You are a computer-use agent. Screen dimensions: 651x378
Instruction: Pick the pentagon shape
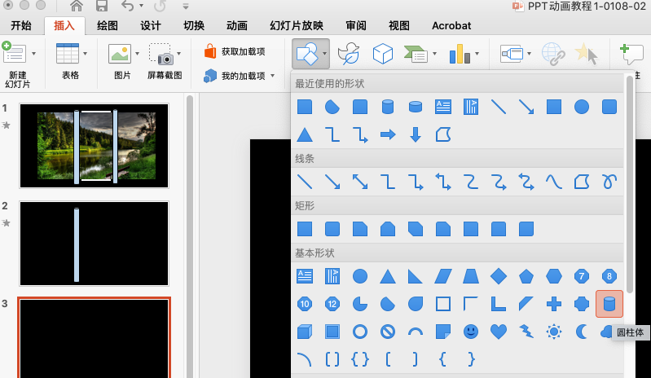pos(526,276)
